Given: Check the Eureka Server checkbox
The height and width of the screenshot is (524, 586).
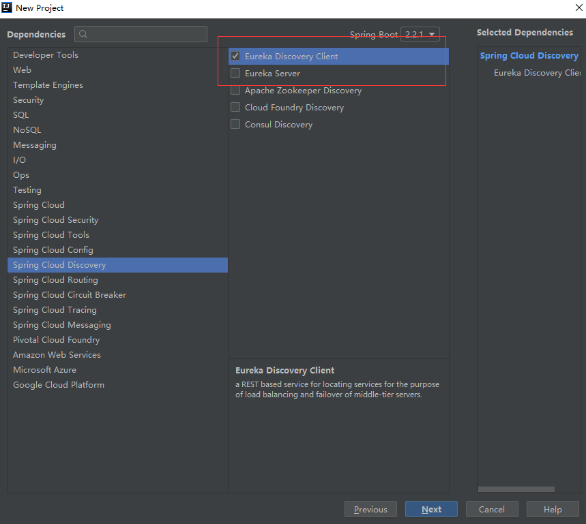Looking at the screenshot, I should (x=235, y=73).
